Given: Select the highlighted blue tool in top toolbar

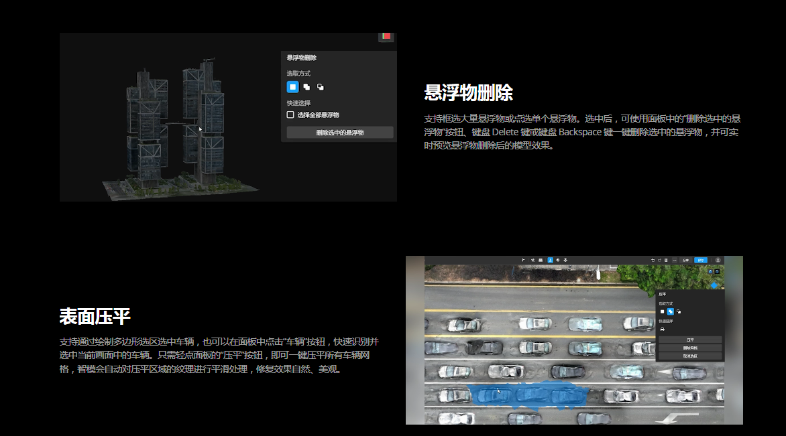Looking at the screenshot, I should coord(550,260).
